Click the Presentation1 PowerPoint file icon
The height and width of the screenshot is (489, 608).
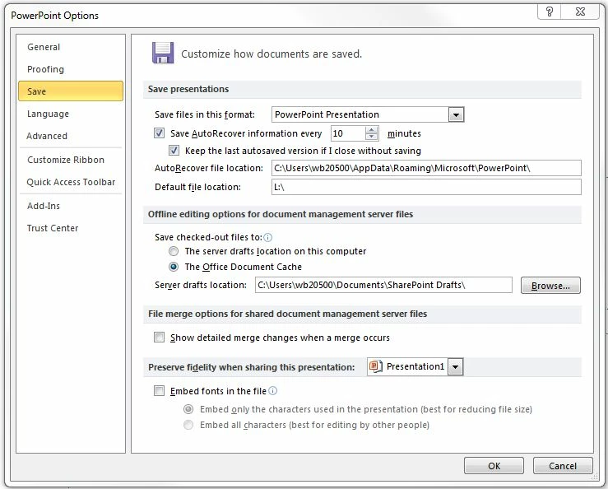pos(375,366)
